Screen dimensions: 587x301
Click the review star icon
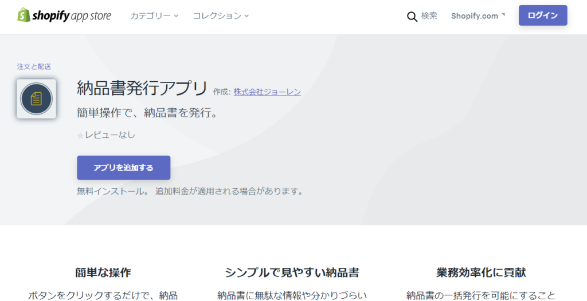[x=80, y=136]
